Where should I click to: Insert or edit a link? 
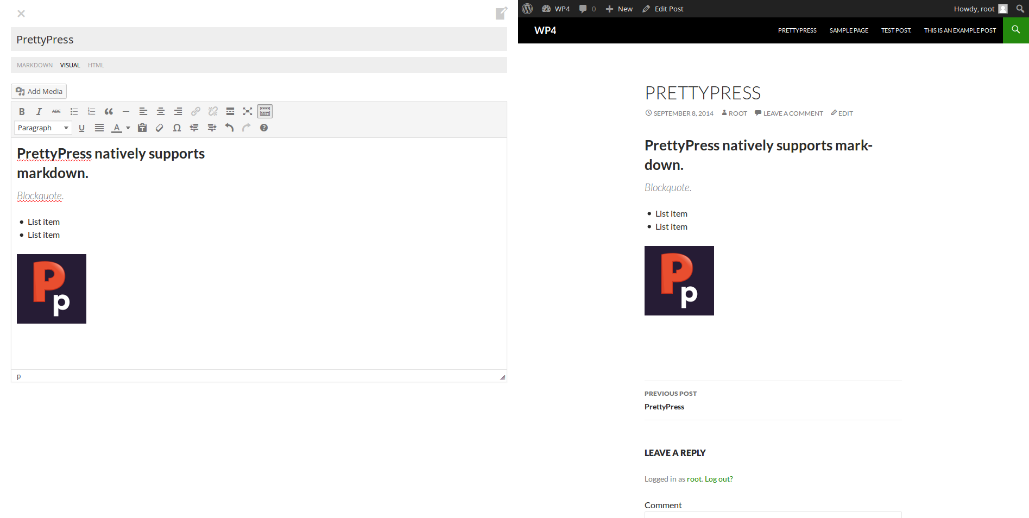[195, 111]
